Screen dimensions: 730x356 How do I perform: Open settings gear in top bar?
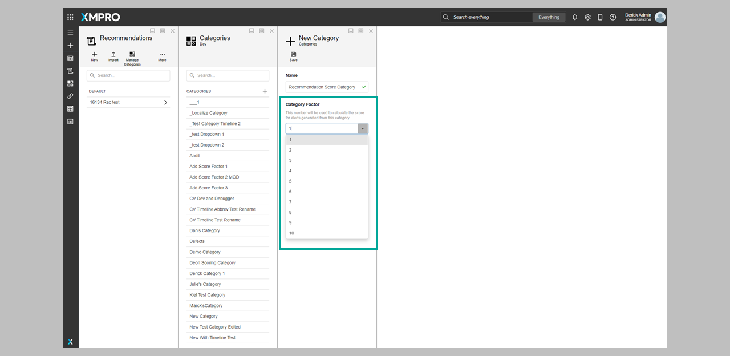click(587, 17)
